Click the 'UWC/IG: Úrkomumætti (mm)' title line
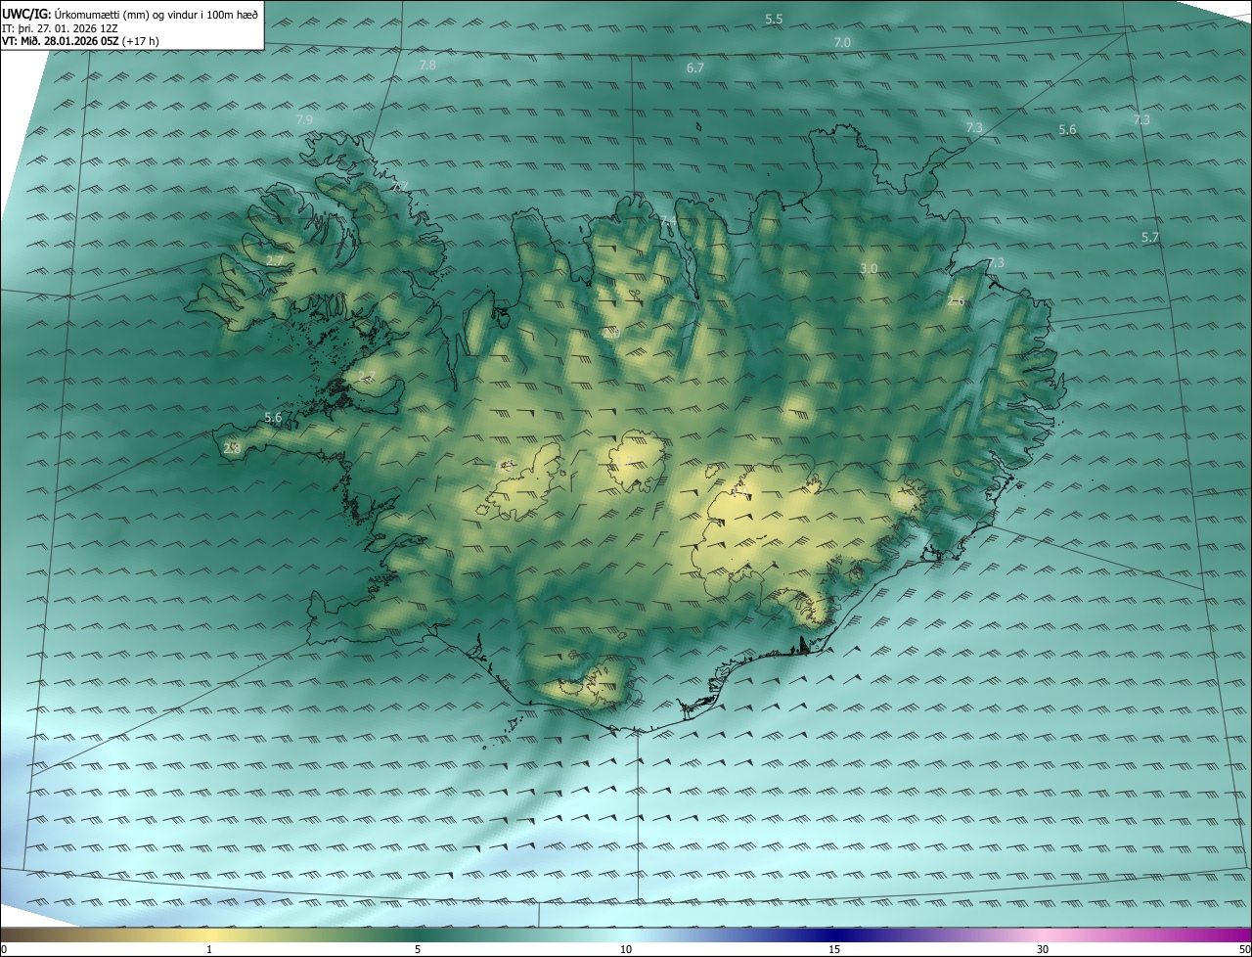The height and width of the screenshot is (957, 1252). click(x=130, y=15)
